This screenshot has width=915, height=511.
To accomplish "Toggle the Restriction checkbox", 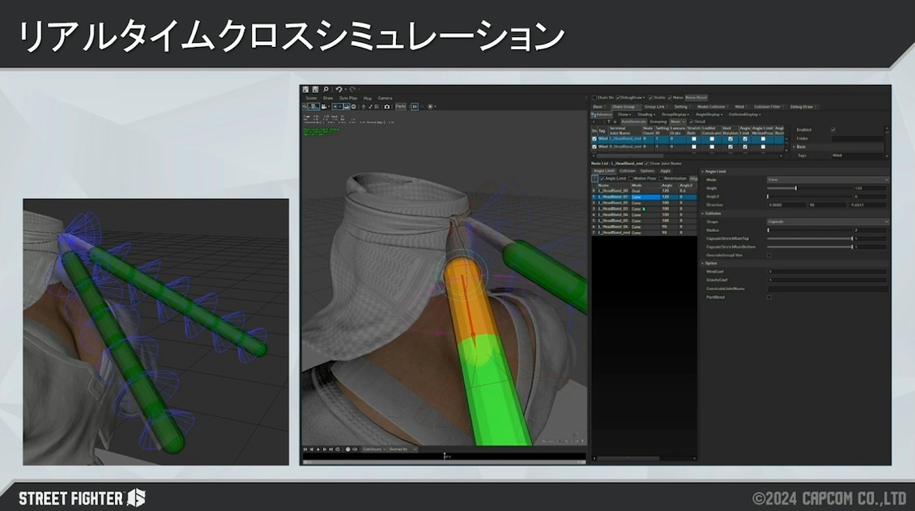I will coord(661,179).
